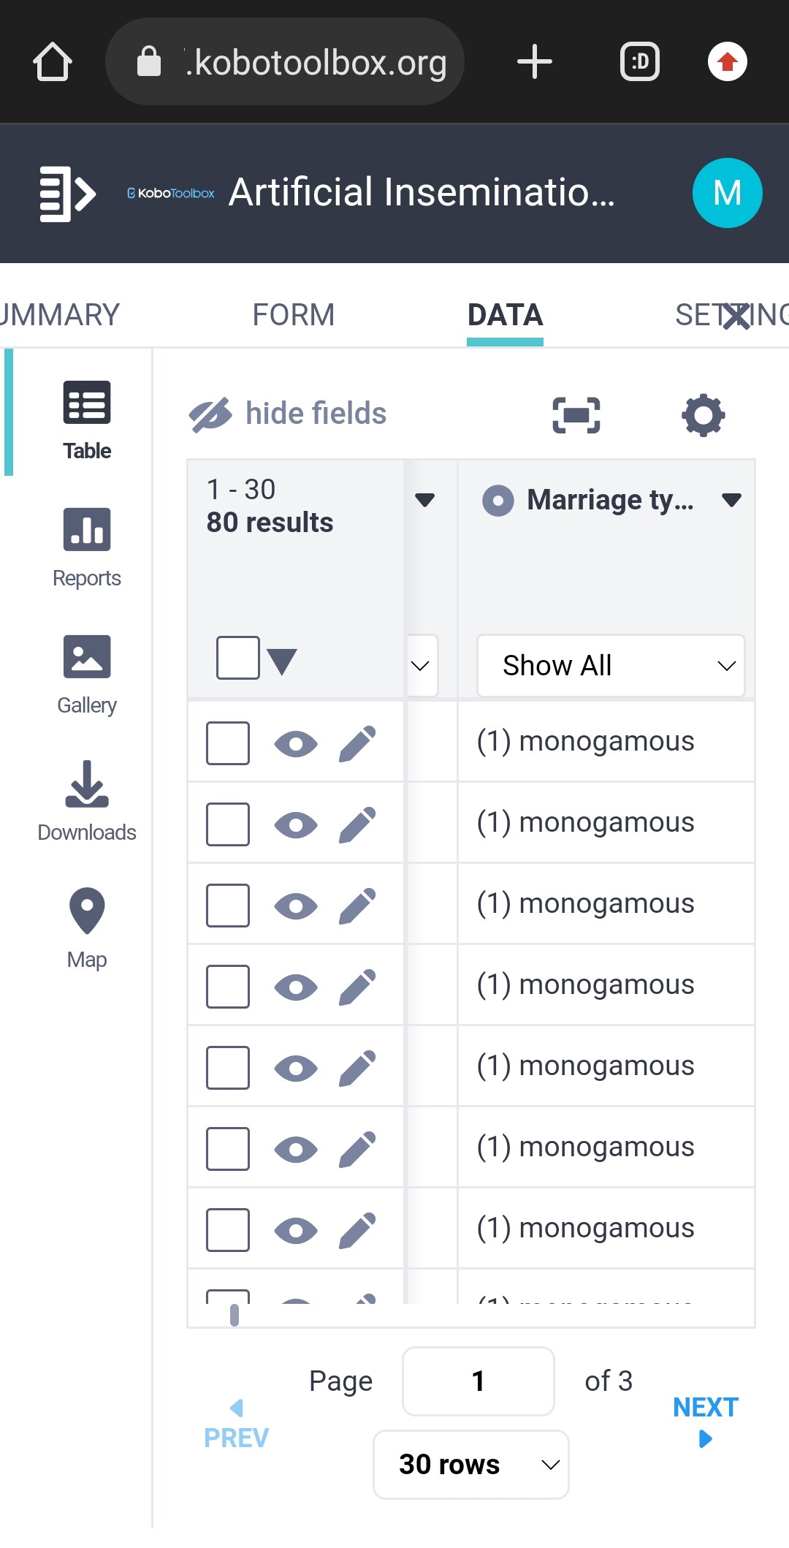Click the table display settings gear
The height and width of the screenshot is (1548, 789).
[703, 415]
